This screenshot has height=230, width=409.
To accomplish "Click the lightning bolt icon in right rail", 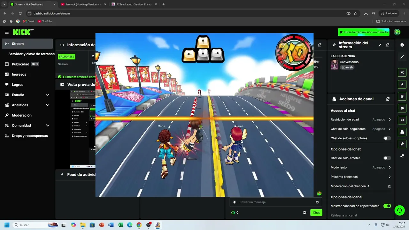I will click(402, 84).
